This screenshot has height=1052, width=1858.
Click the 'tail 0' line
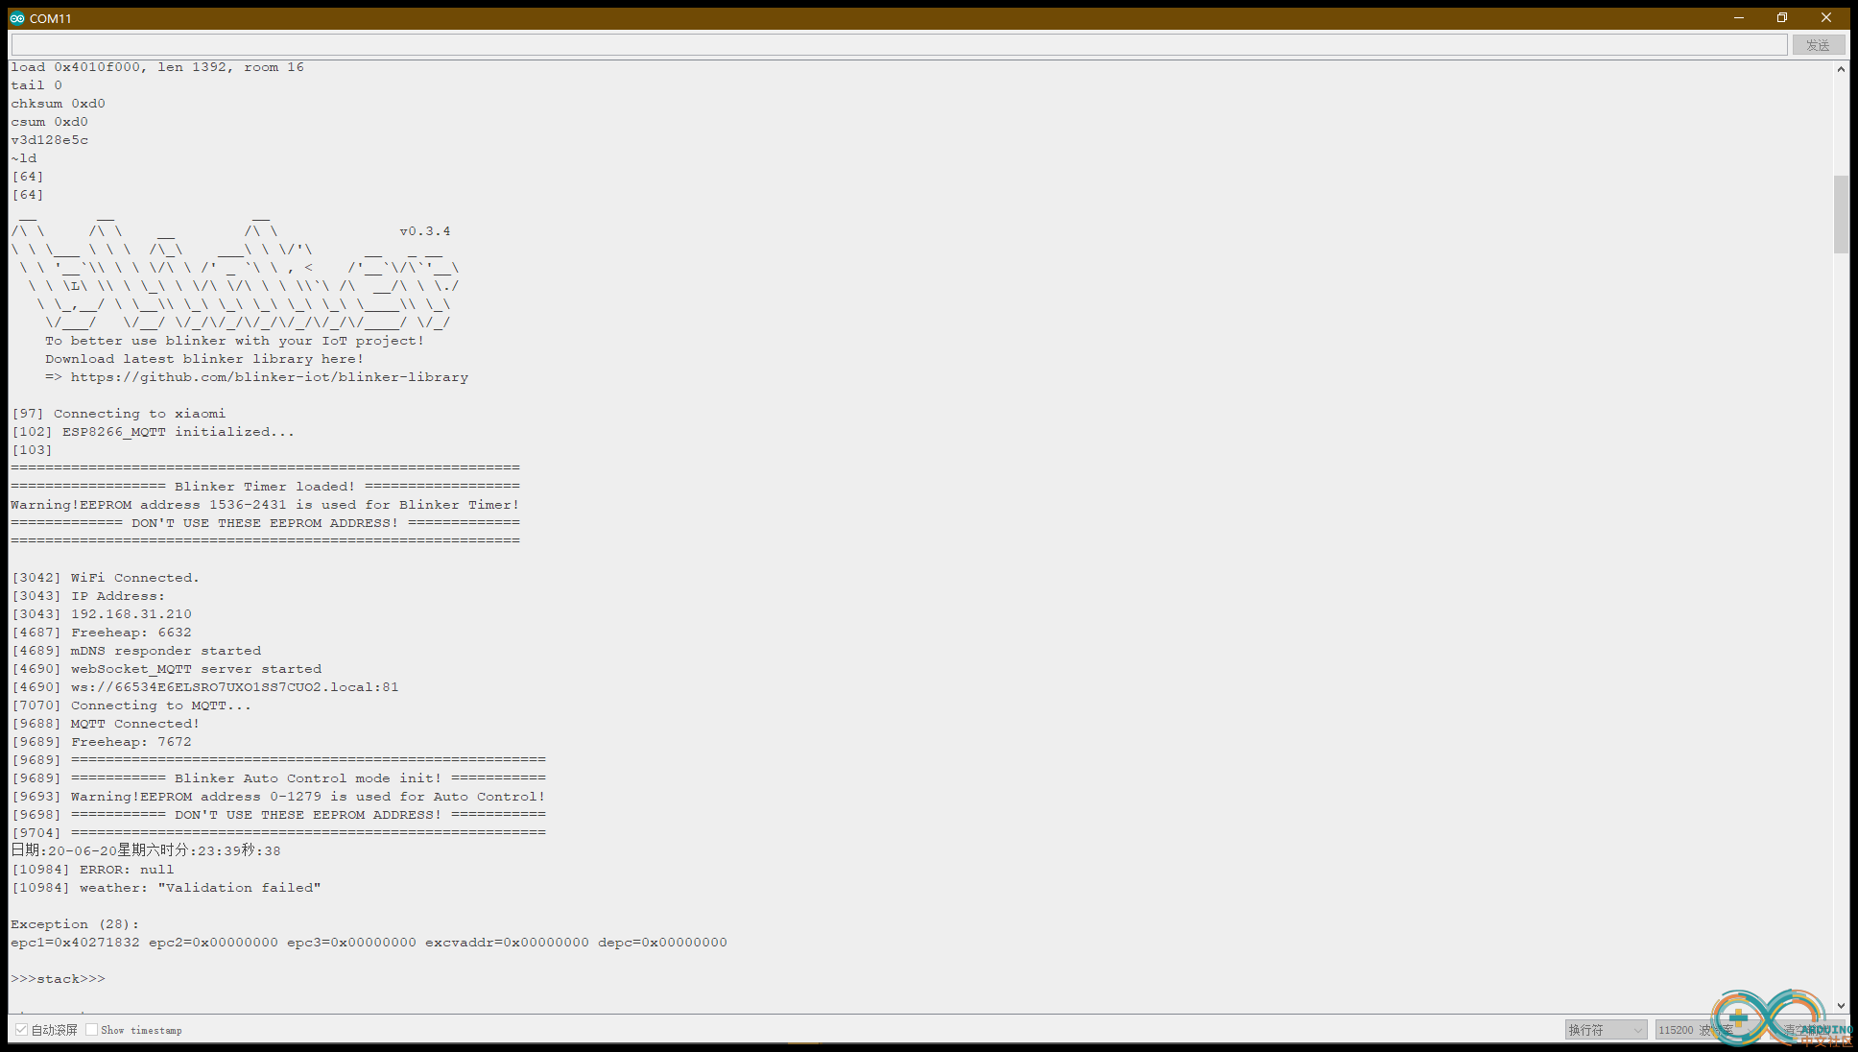pos(36,85)
